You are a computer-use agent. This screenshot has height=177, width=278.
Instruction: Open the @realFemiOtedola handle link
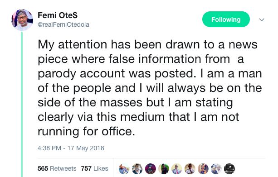point(63,24)
